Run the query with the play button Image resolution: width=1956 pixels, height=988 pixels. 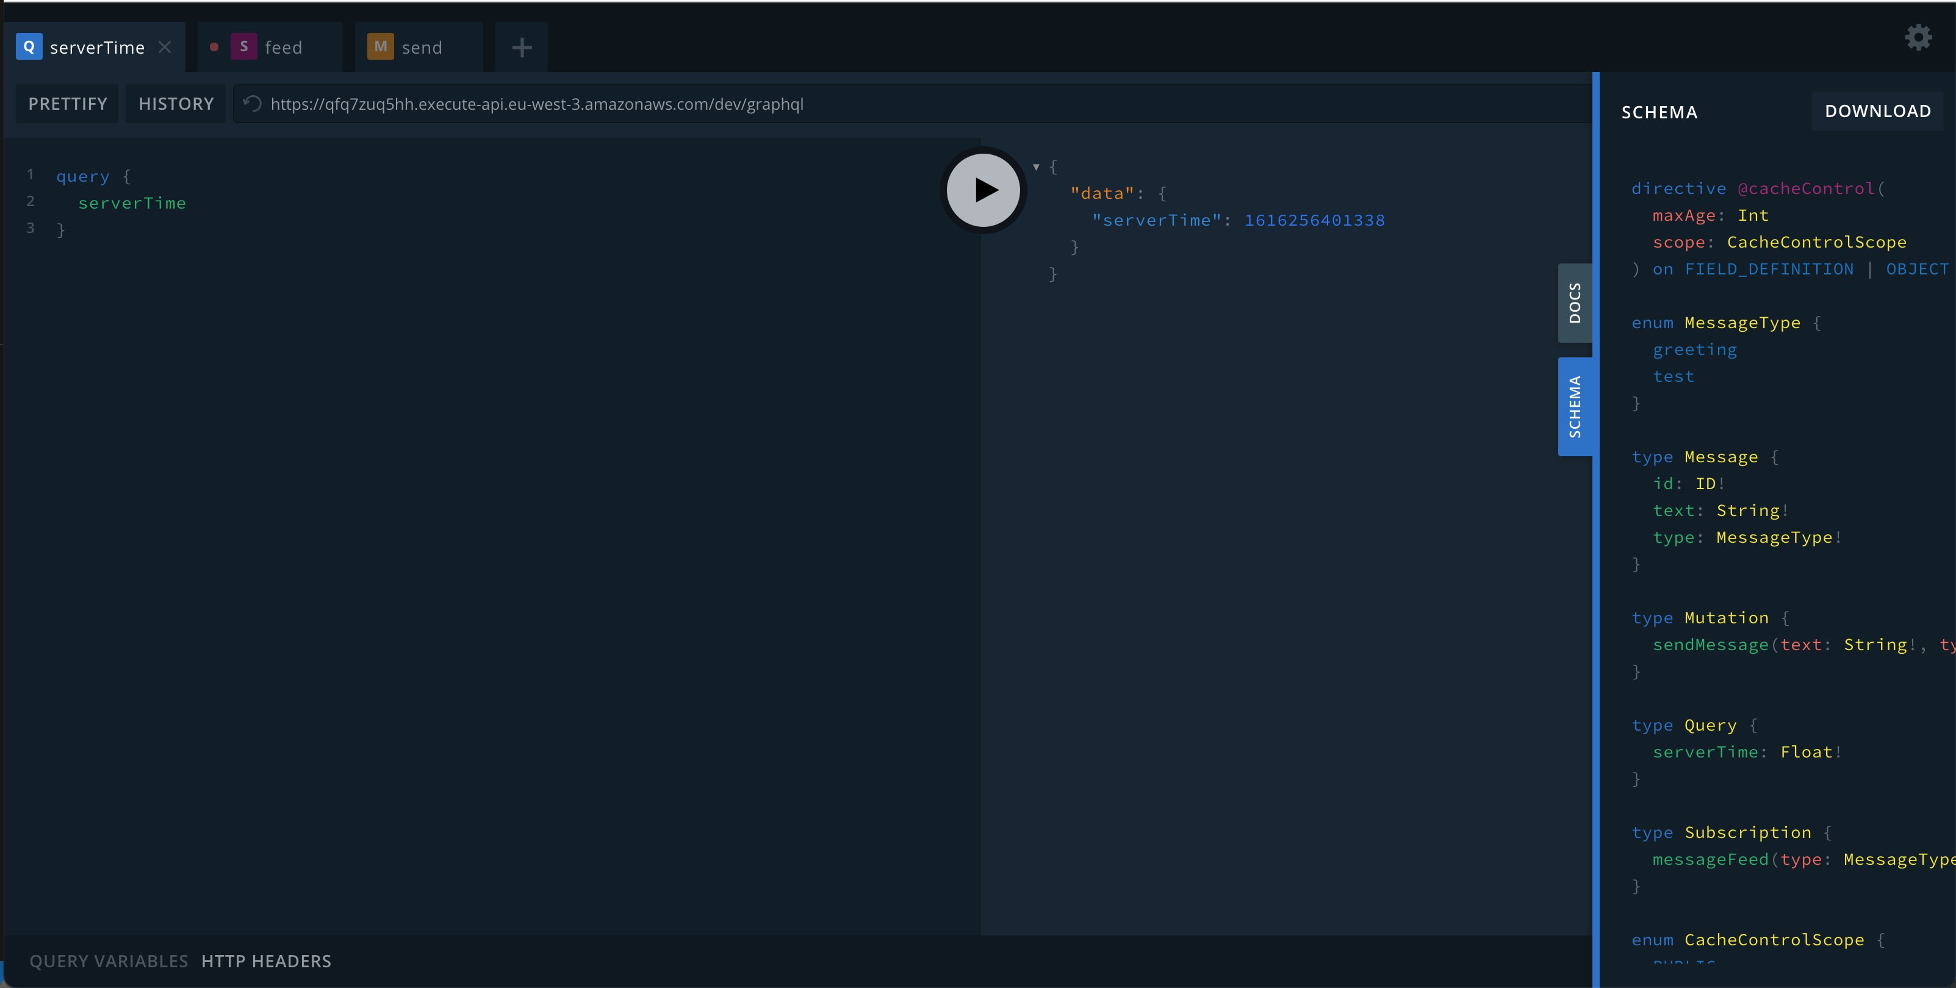tap(983, 190)
